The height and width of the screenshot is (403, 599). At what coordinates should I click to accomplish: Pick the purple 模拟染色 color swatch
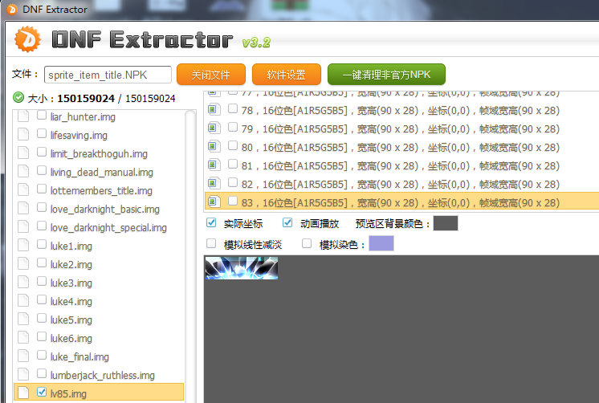[381, 243]
